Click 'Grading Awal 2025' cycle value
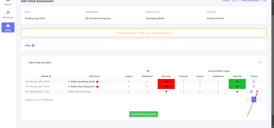 [35, 18]
